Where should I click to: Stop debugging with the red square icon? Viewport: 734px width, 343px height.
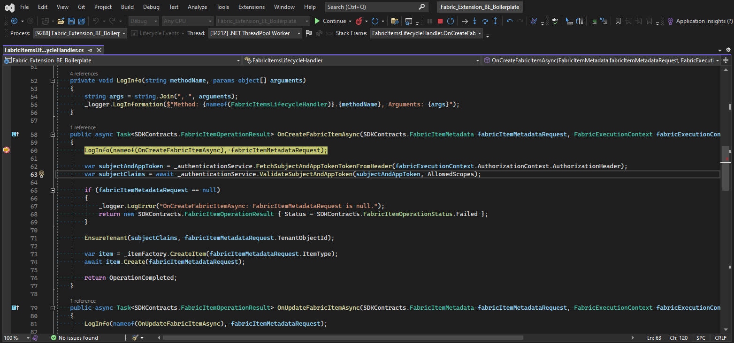coord(440,21)
